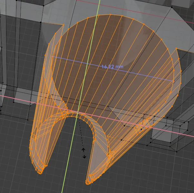Click the bottom tip of the left prong
Screen dimensions: 194x193
[39, 171]
